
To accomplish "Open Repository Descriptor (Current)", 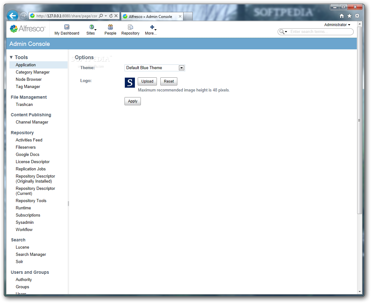I will click(35, 191).
